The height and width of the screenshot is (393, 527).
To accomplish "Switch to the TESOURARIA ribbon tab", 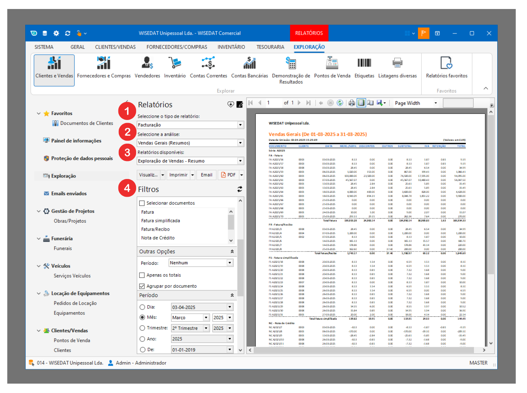I will coord(270,47).
